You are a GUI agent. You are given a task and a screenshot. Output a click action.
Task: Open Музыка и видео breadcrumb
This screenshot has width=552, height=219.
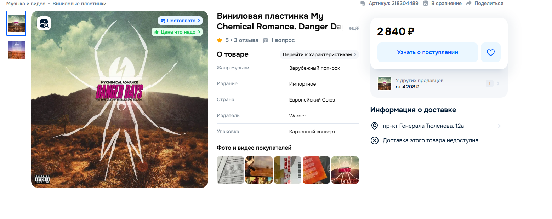click(x=25, y=4)
